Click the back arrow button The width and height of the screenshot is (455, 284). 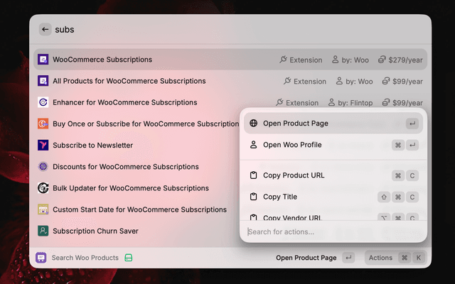45,30
